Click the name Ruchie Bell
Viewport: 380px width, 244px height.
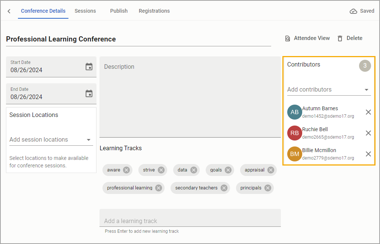(315, 129)
